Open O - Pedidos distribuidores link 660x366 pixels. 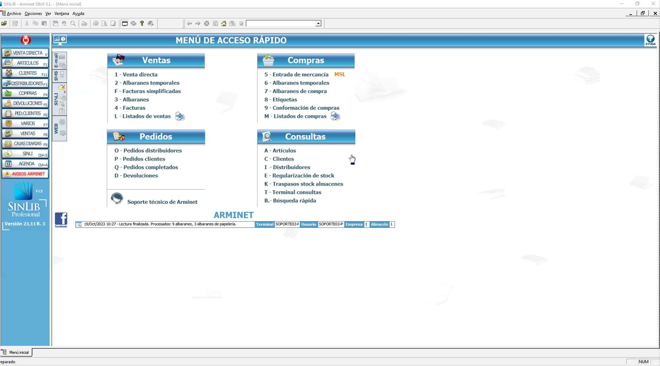pyautogui.click(x=148, y=150)
